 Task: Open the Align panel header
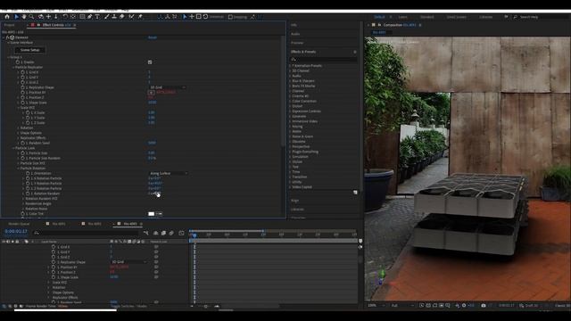(295, 201)
